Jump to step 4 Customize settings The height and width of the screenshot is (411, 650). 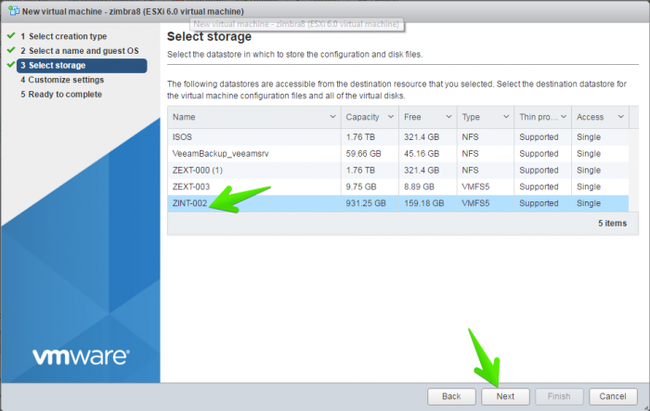tap(62, 80)
